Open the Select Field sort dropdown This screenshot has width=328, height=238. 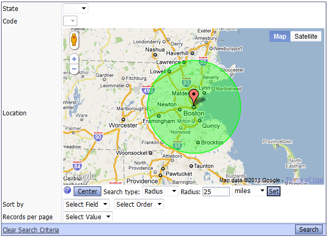coord(86,204)
